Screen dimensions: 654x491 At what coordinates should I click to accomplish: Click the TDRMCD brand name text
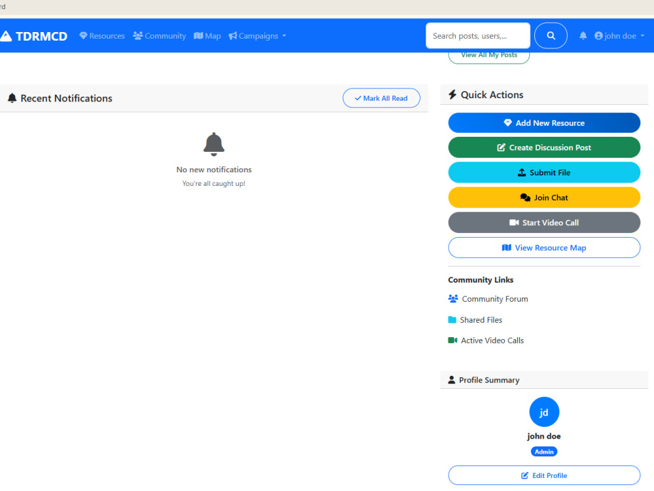tap(41, 36)
